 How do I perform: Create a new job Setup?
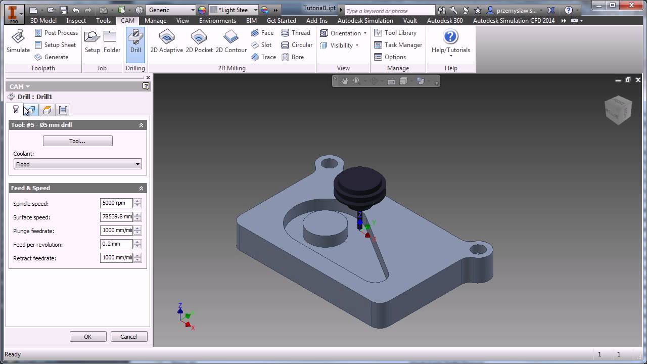[93, 41]
